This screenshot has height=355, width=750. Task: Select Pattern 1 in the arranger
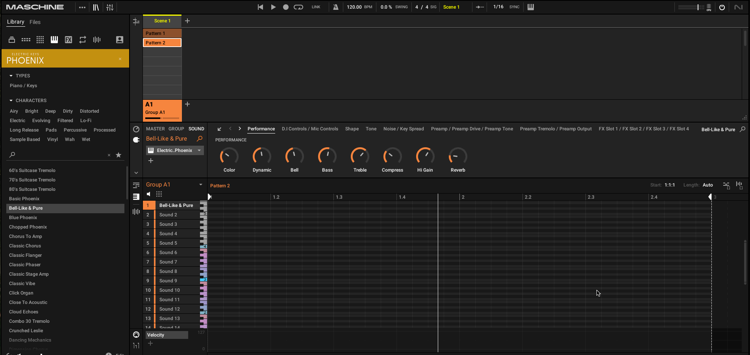click(162, 33)
